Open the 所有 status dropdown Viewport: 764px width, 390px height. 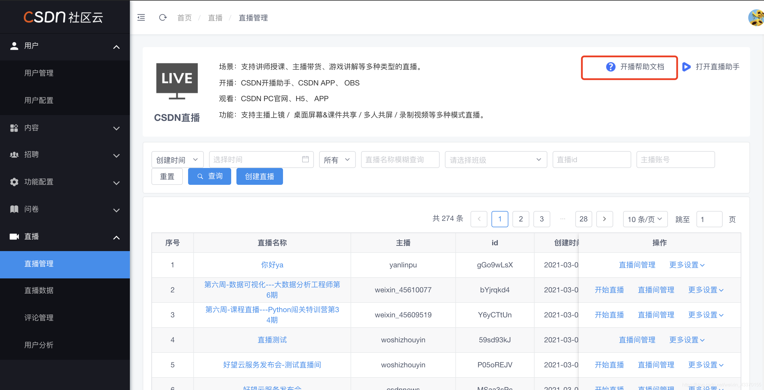(337, 160)
